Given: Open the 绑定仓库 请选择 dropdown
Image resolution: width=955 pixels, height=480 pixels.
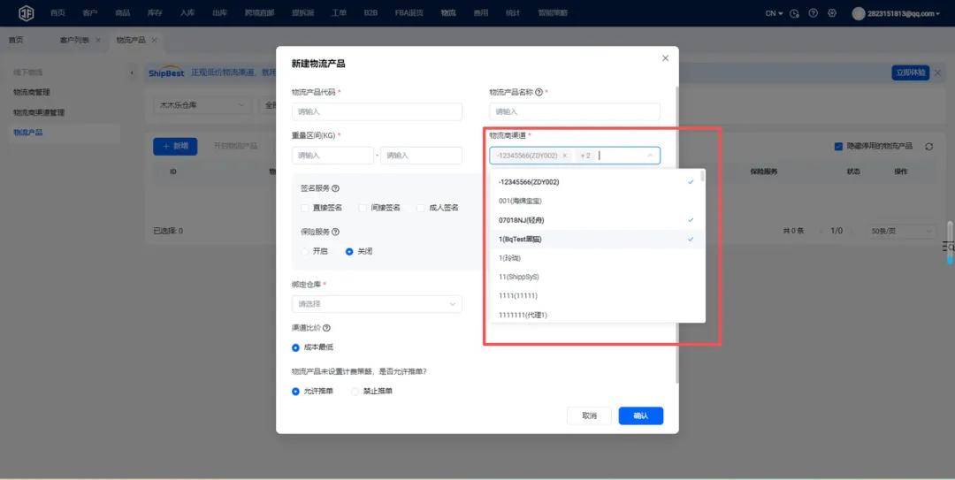Looking at the screenshot, I should coord(377,304).
